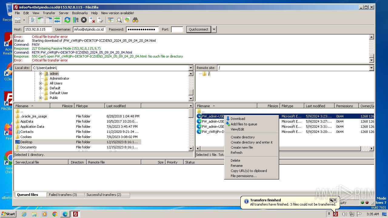Click the Username input field

click(89, 29)
